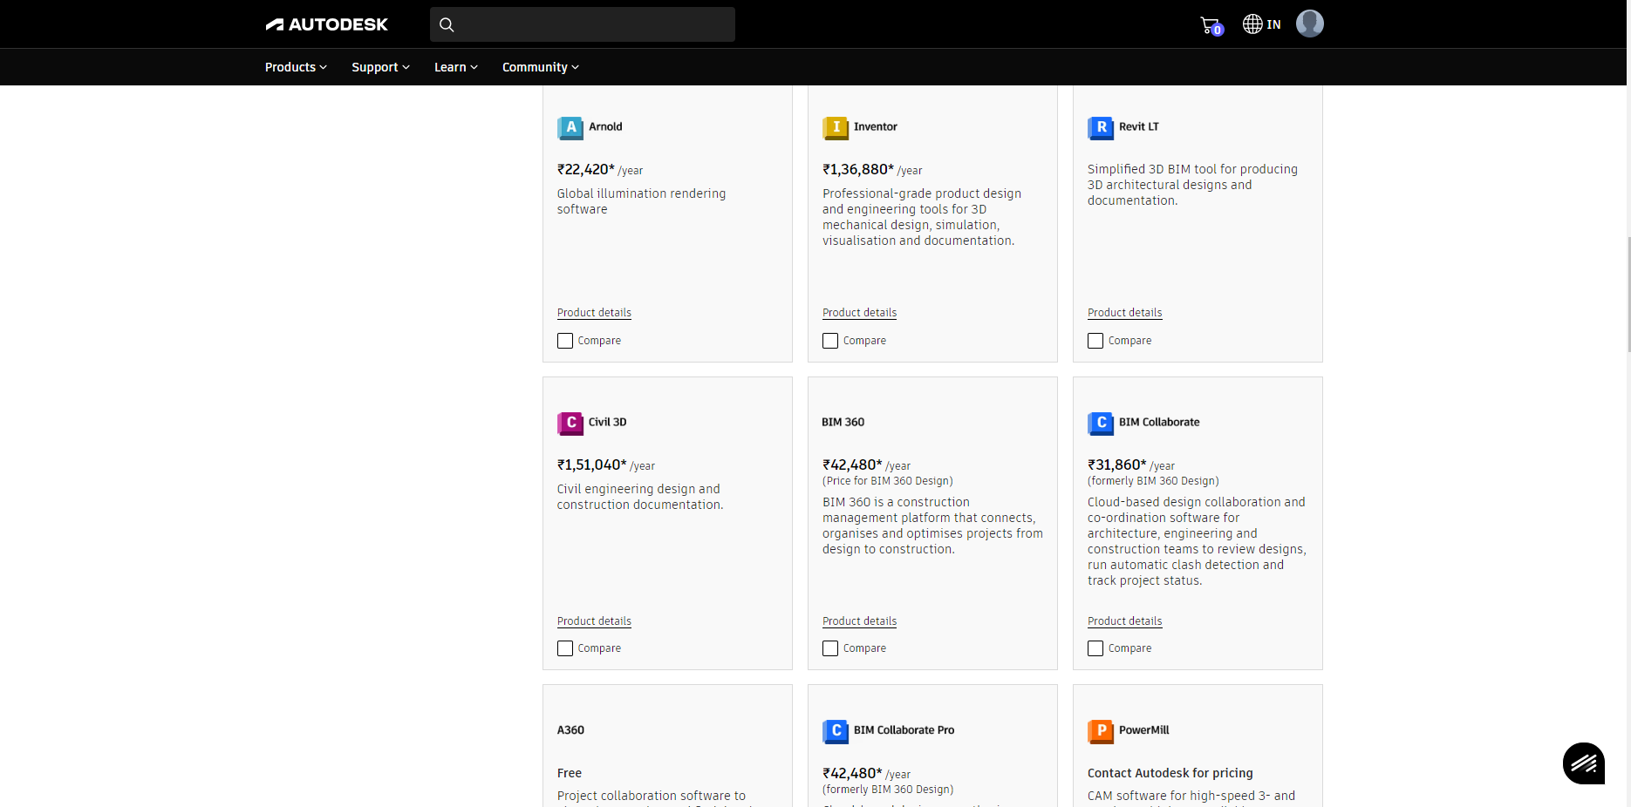The height and width of the screenshot is (807, 1631).
Task: Click the Revit LT product title
Action: (x=1139, y=126)
